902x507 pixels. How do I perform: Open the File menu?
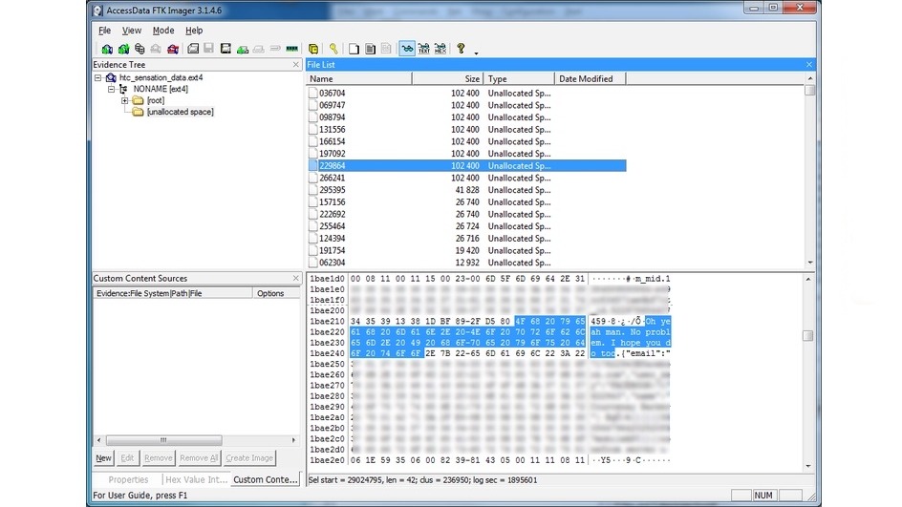click(104, 31)
